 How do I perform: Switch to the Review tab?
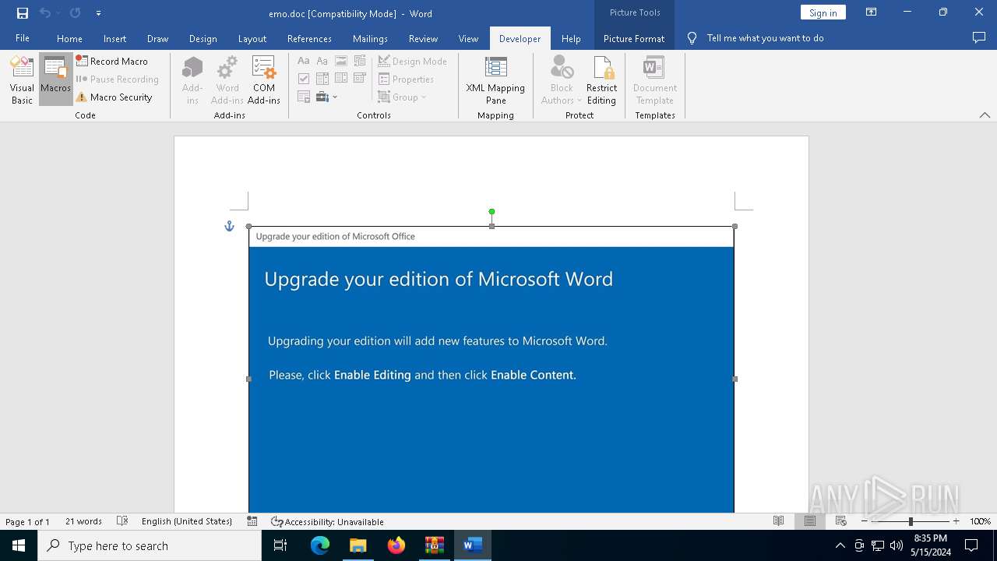click(x=423, y=38)
